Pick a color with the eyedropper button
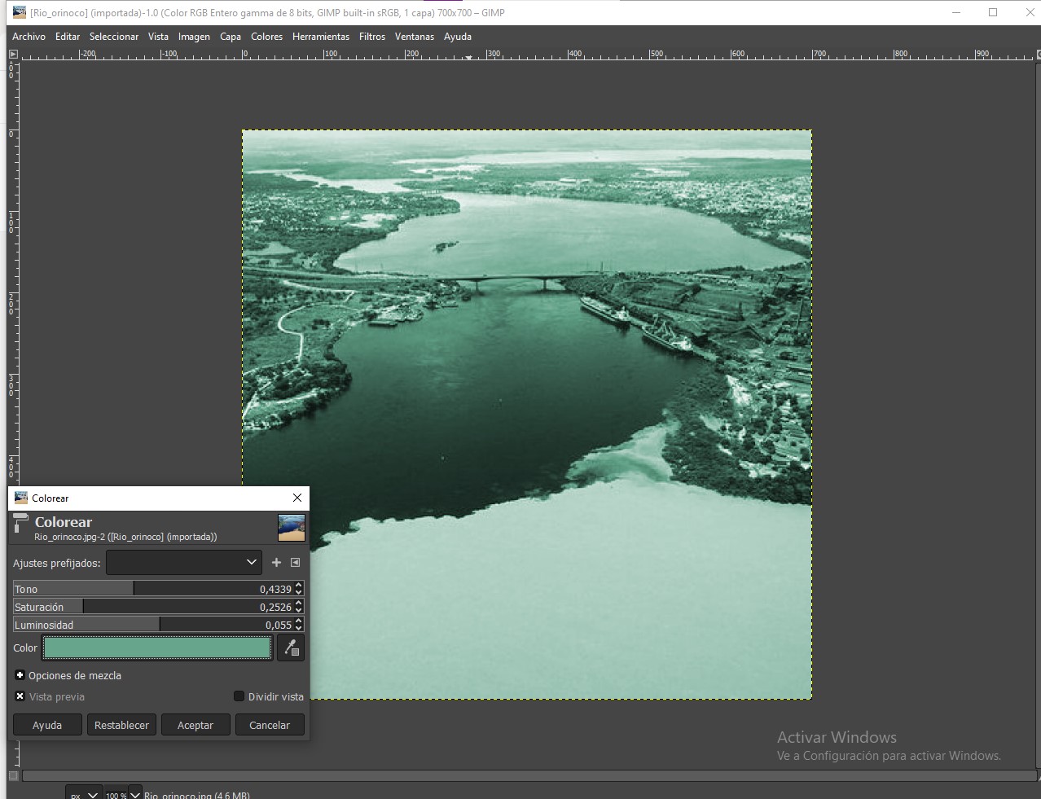The height and width of the screenshot is (799, 1041). pyautogui.click(x=291, y=648)
